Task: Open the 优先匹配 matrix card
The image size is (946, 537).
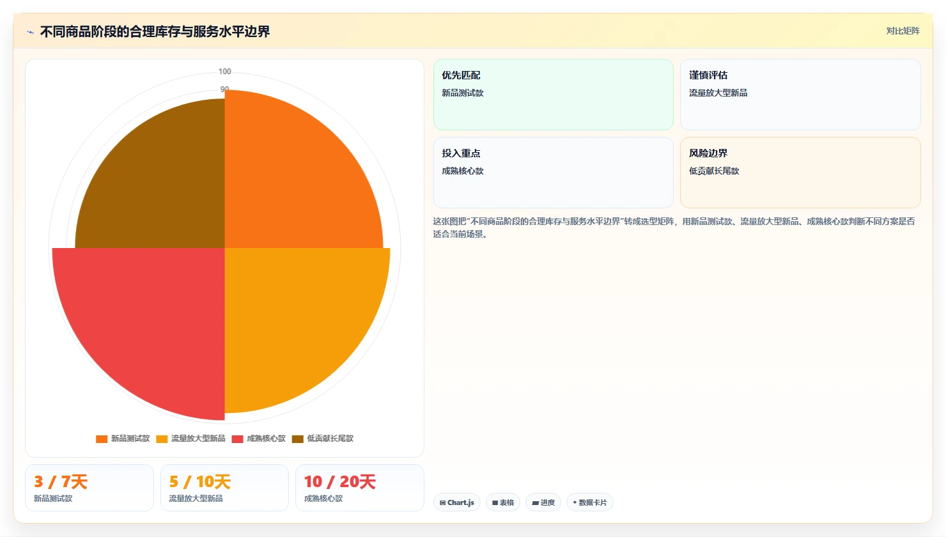Action: (554, 95)
